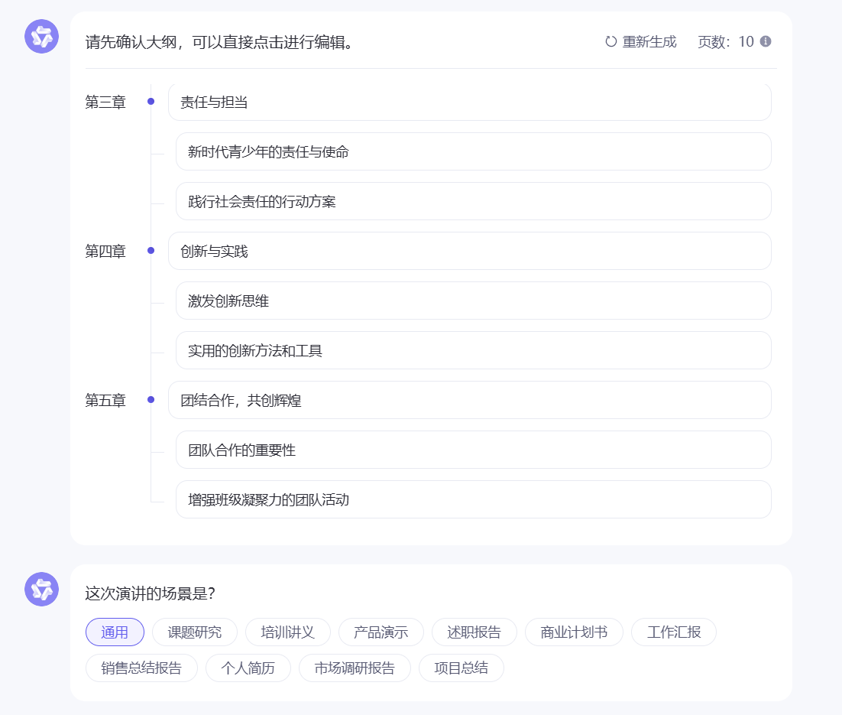Edit the item 践行社会责任的行动方案
This screenshot has height=715, width=842.
coord(474,201)
